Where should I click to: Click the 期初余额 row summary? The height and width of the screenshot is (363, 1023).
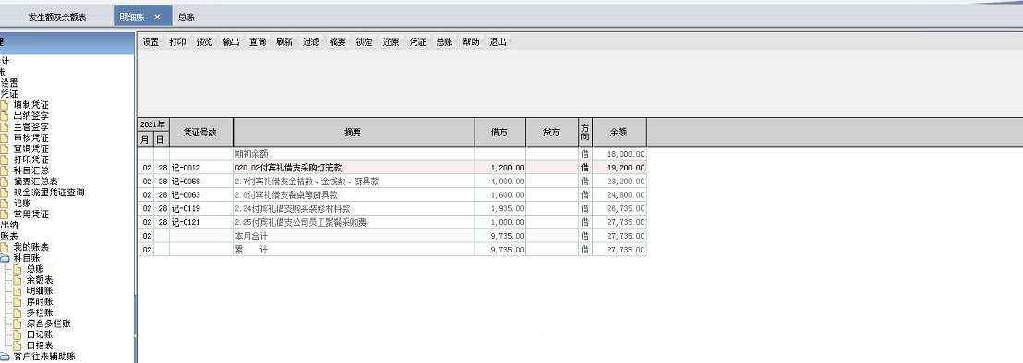point(251,154)
